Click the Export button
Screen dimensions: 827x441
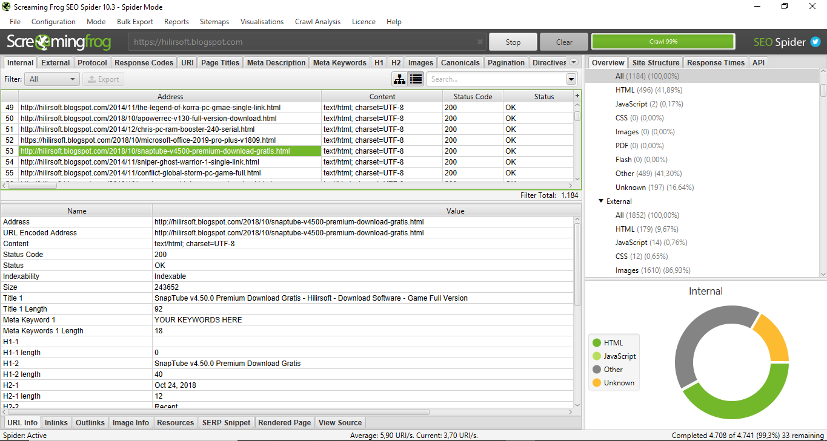(x=103, y=79)
